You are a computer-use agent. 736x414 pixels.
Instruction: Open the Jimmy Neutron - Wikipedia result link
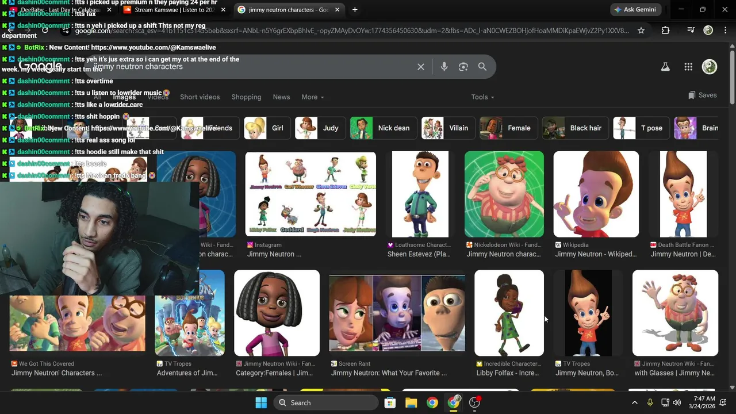coord(596,254)
